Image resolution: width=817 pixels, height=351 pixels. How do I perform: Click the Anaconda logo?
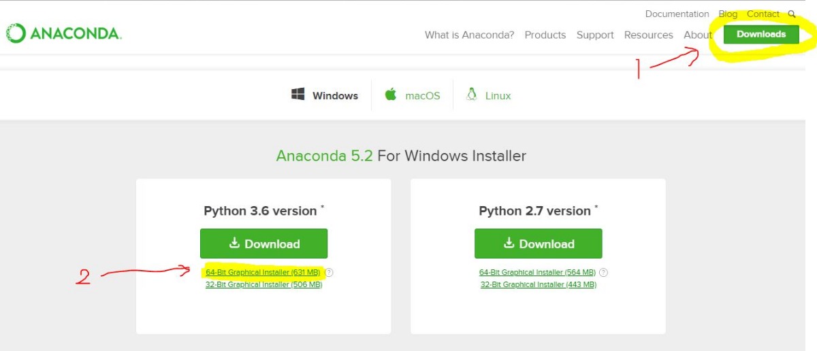[64, 33]
